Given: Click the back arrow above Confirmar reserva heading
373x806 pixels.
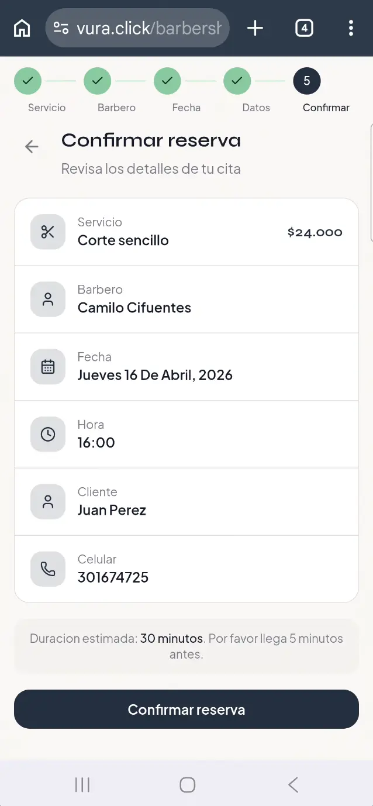Looking at the screenshot, I should [31, 146].
